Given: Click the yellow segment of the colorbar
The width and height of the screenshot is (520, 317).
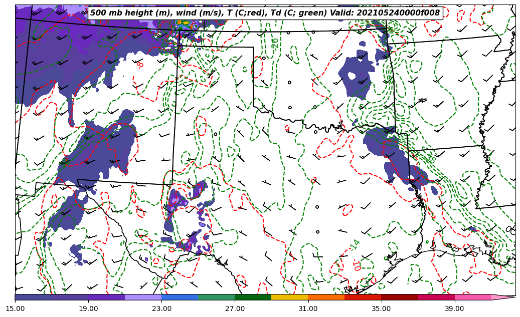Looking at the screenshot, I should (x=289, y=297).
